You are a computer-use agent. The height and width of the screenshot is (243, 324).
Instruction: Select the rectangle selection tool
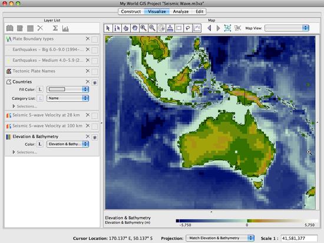click(179, 28)
